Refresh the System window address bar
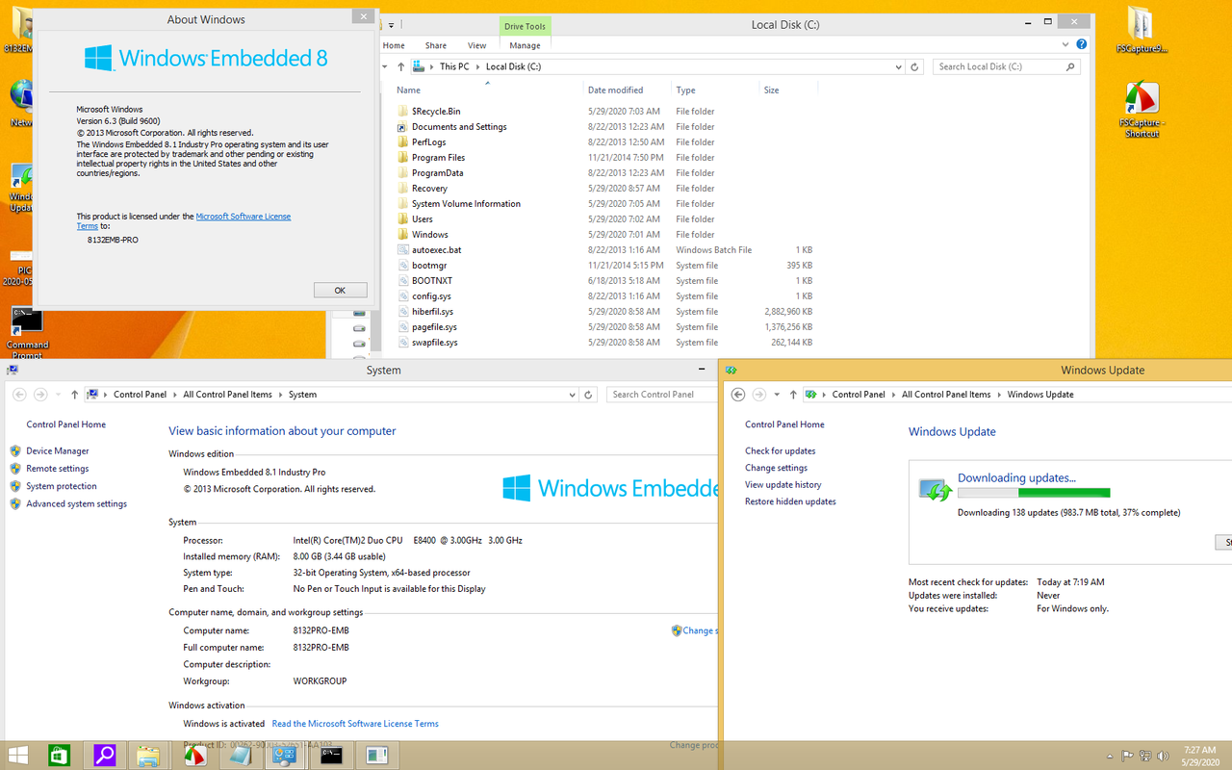 coord(589,395)
